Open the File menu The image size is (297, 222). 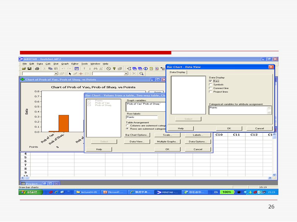25,64
